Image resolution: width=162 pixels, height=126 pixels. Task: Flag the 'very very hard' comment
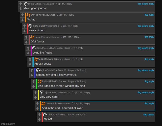tap(139, 92)
